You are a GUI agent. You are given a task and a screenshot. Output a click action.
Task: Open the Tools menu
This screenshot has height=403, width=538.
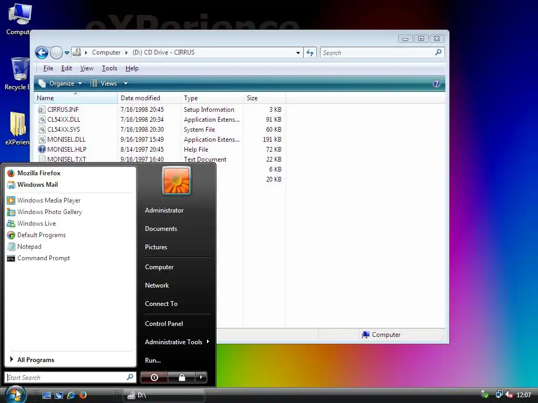pyautogui.click(x=109, y=68)
